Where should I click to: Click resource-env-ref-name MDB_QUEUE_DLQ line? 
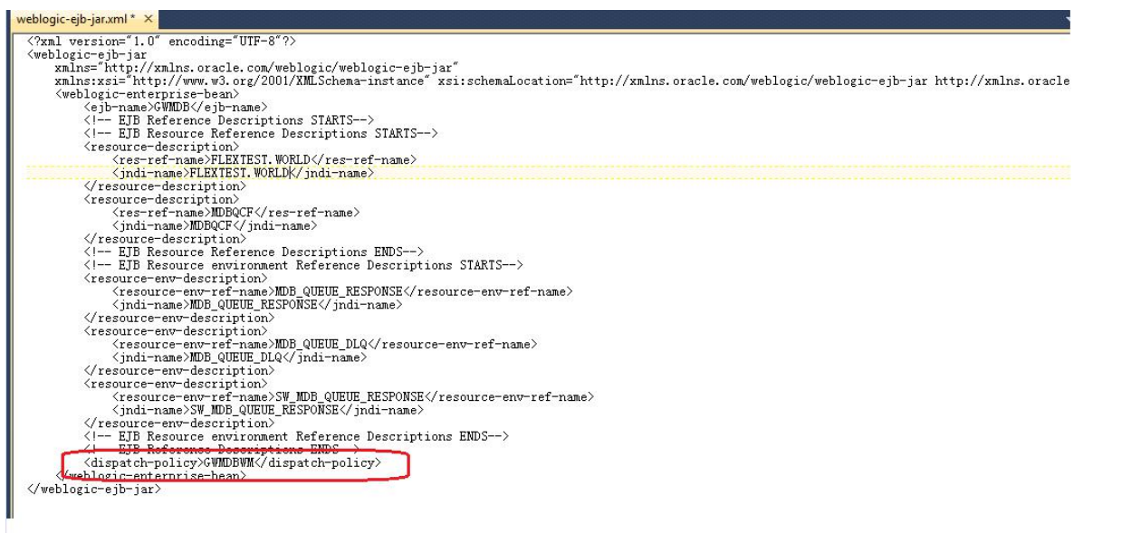324,344
